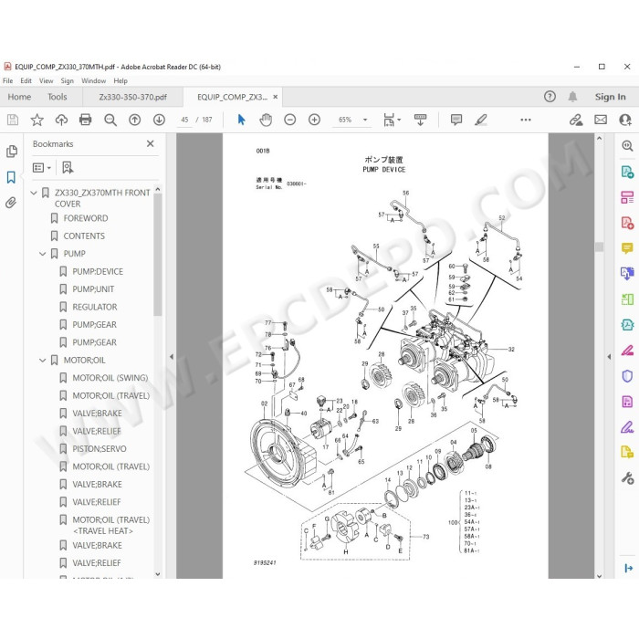Expand the tools pane with arrow icon

pyautogui.click(x=628, y=568)
